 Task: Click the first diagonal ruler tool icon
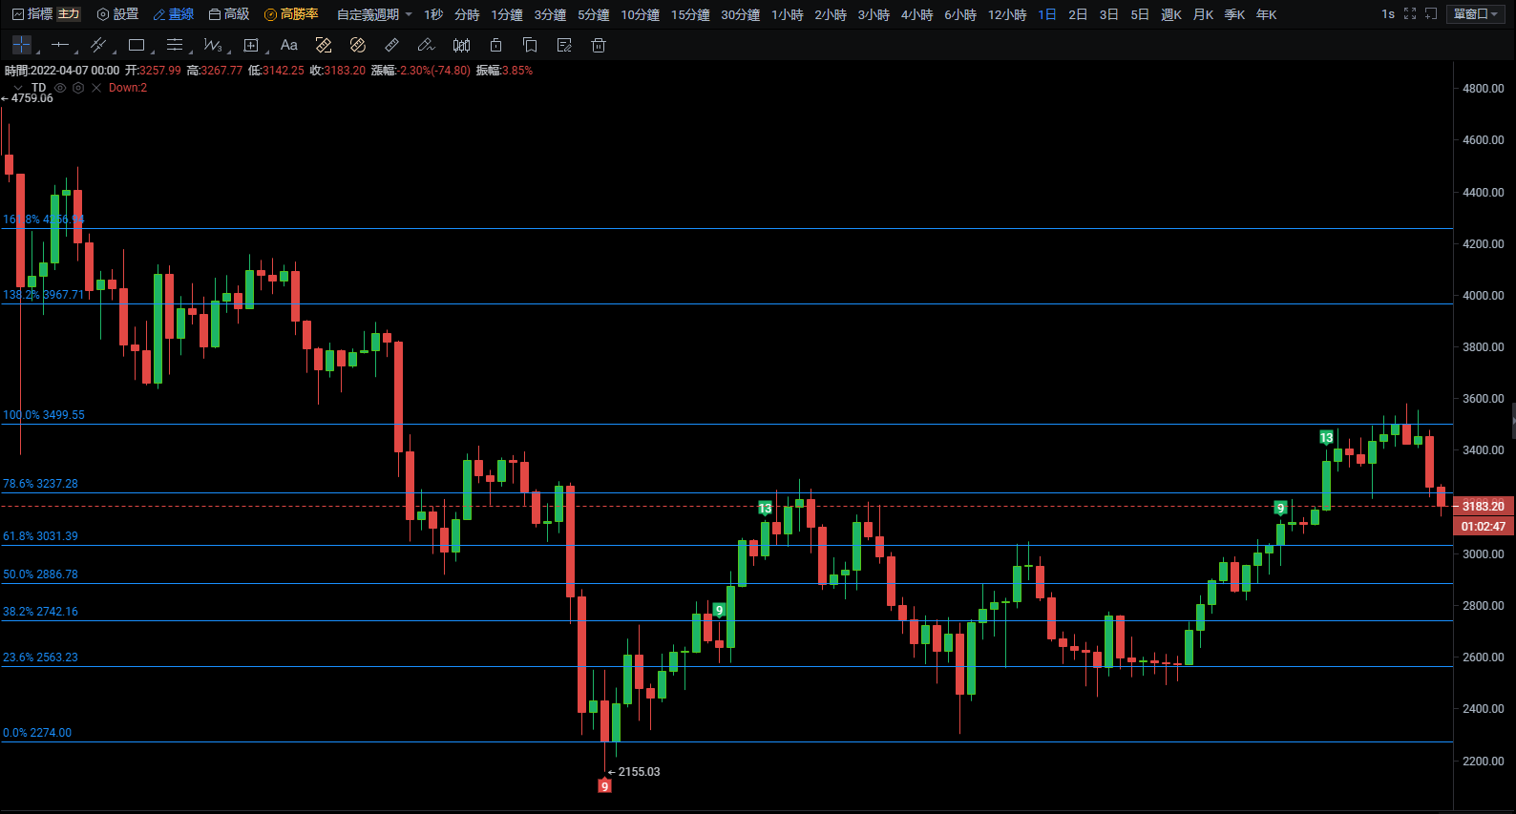(324, 45)
